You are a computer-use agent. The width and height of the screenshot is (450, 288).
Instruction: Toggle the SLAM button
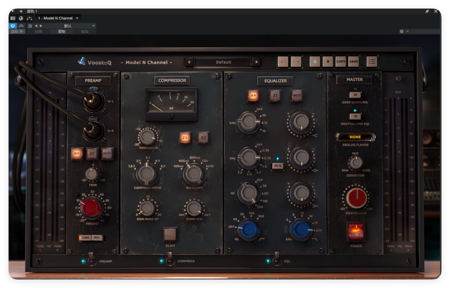pyautogui.click(x=170, y=234)
